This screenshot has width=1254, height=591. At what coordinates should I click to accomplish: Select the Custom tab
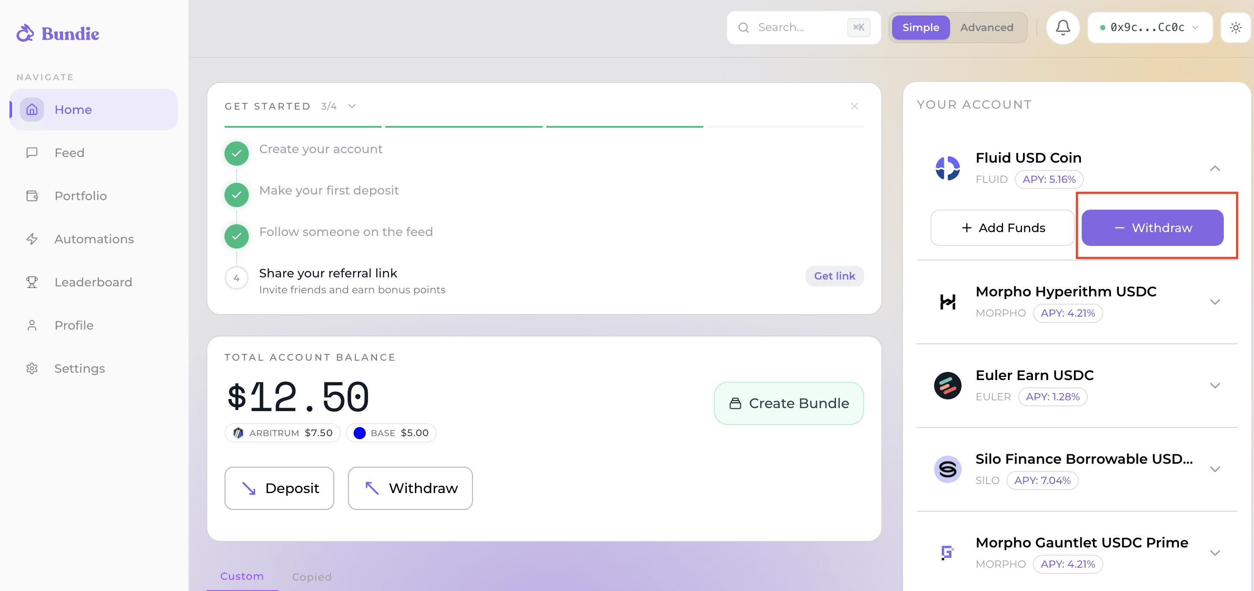[242, 576]
